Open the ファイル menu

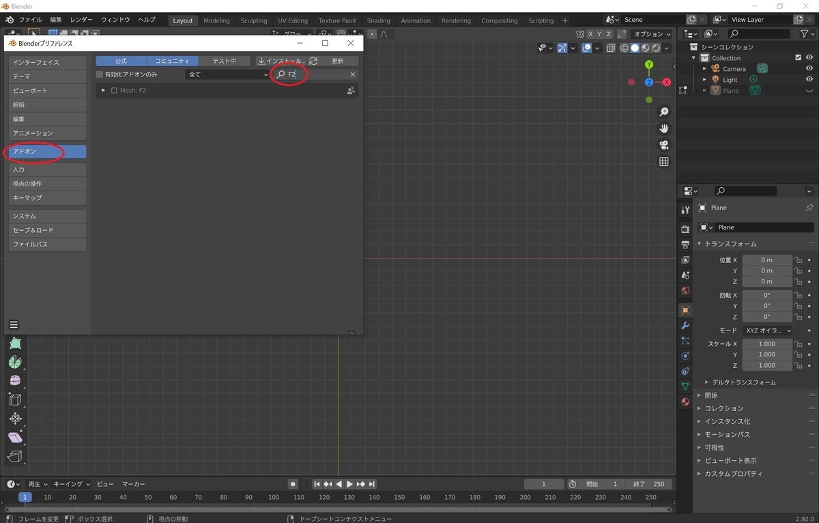click(30, 20)
